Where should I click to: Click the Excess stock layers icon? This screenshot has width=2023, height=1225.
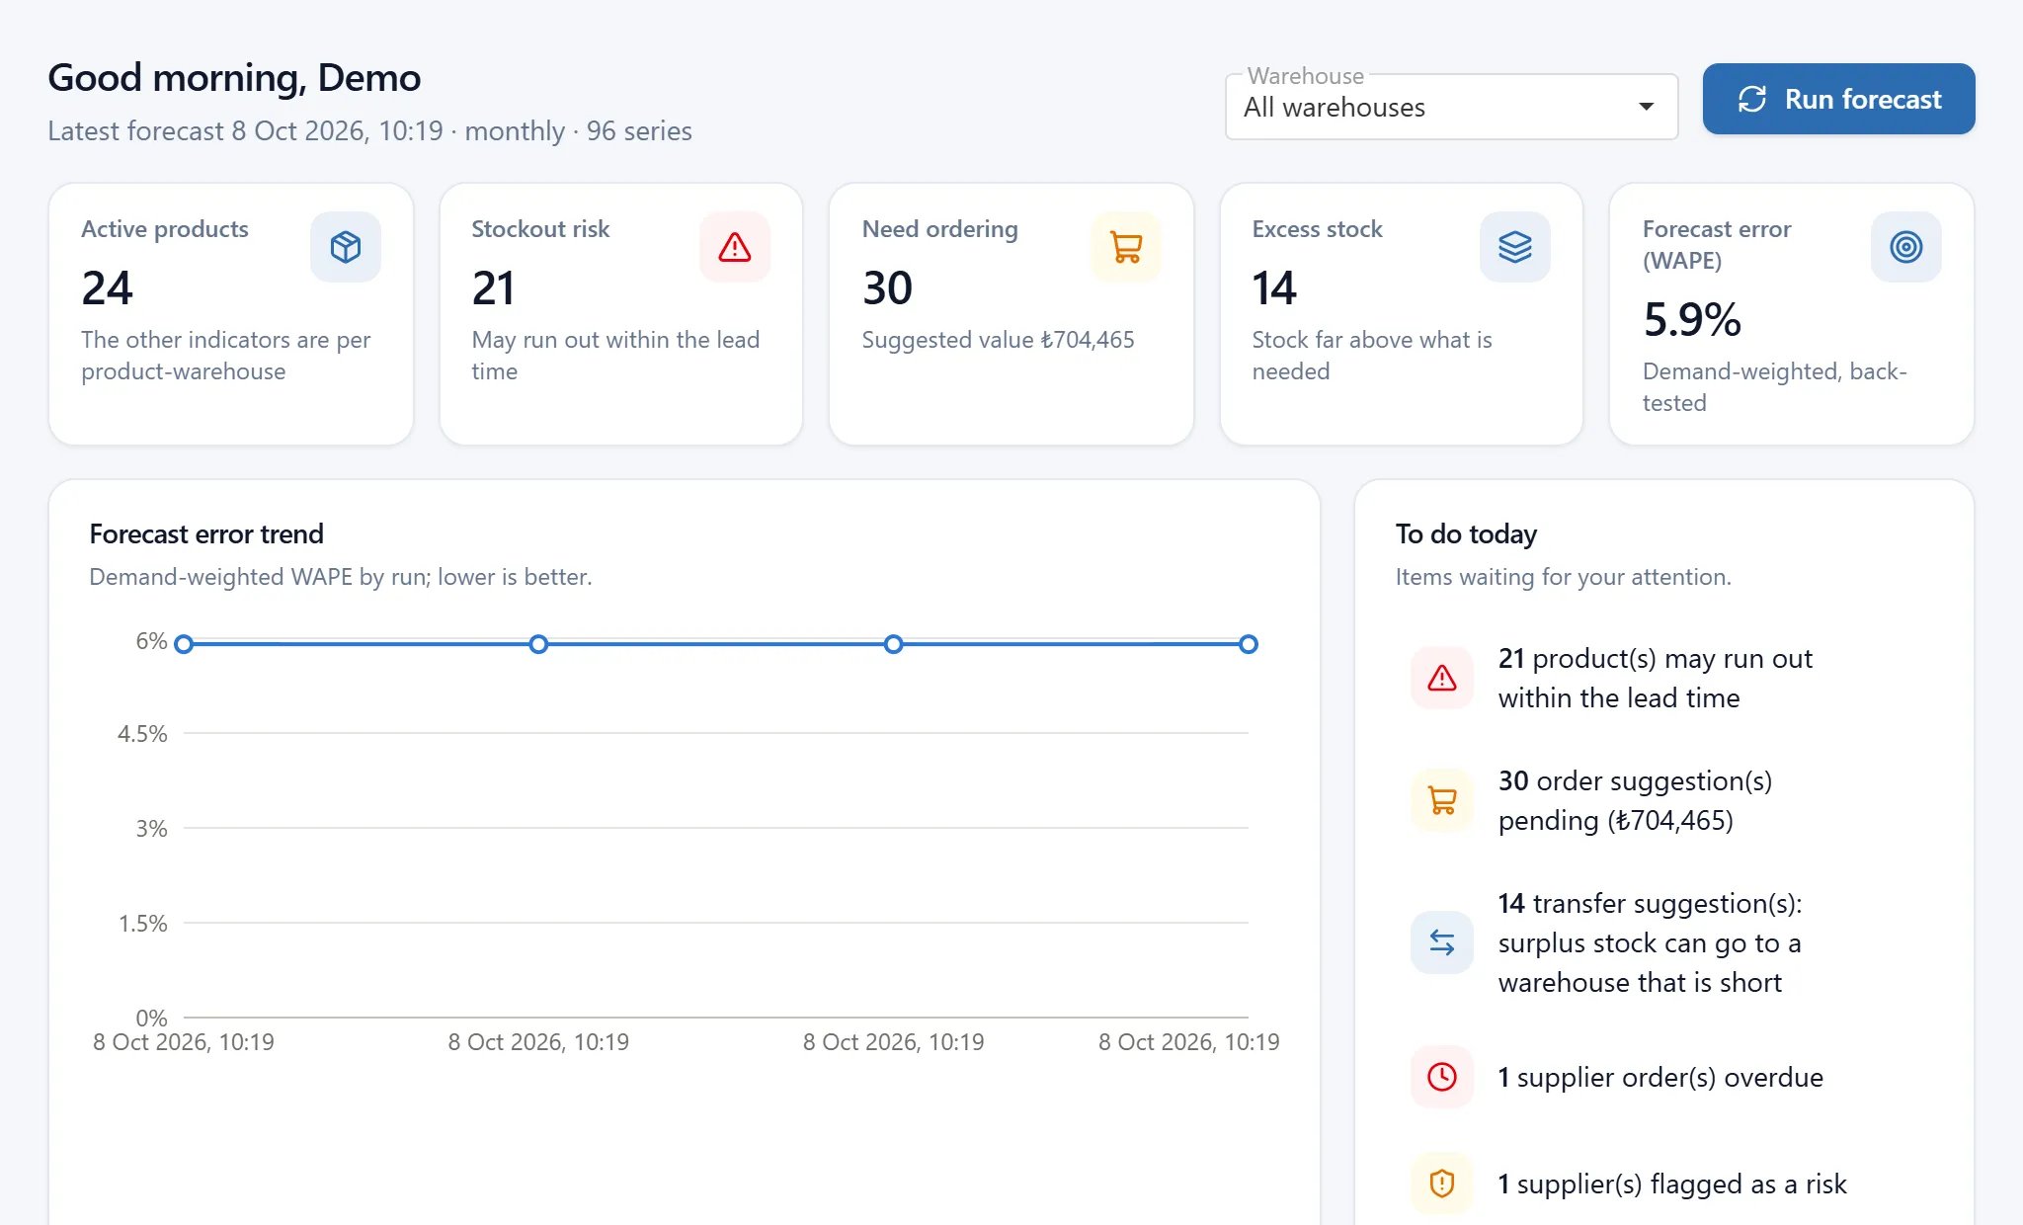click(1515, 247)
